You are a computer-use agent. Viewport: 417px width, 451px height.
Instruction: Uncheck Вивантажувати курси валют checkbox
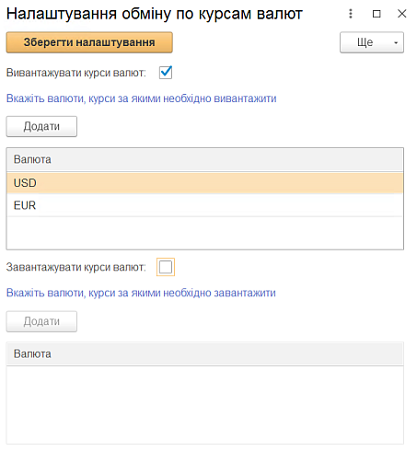(166, 73)
